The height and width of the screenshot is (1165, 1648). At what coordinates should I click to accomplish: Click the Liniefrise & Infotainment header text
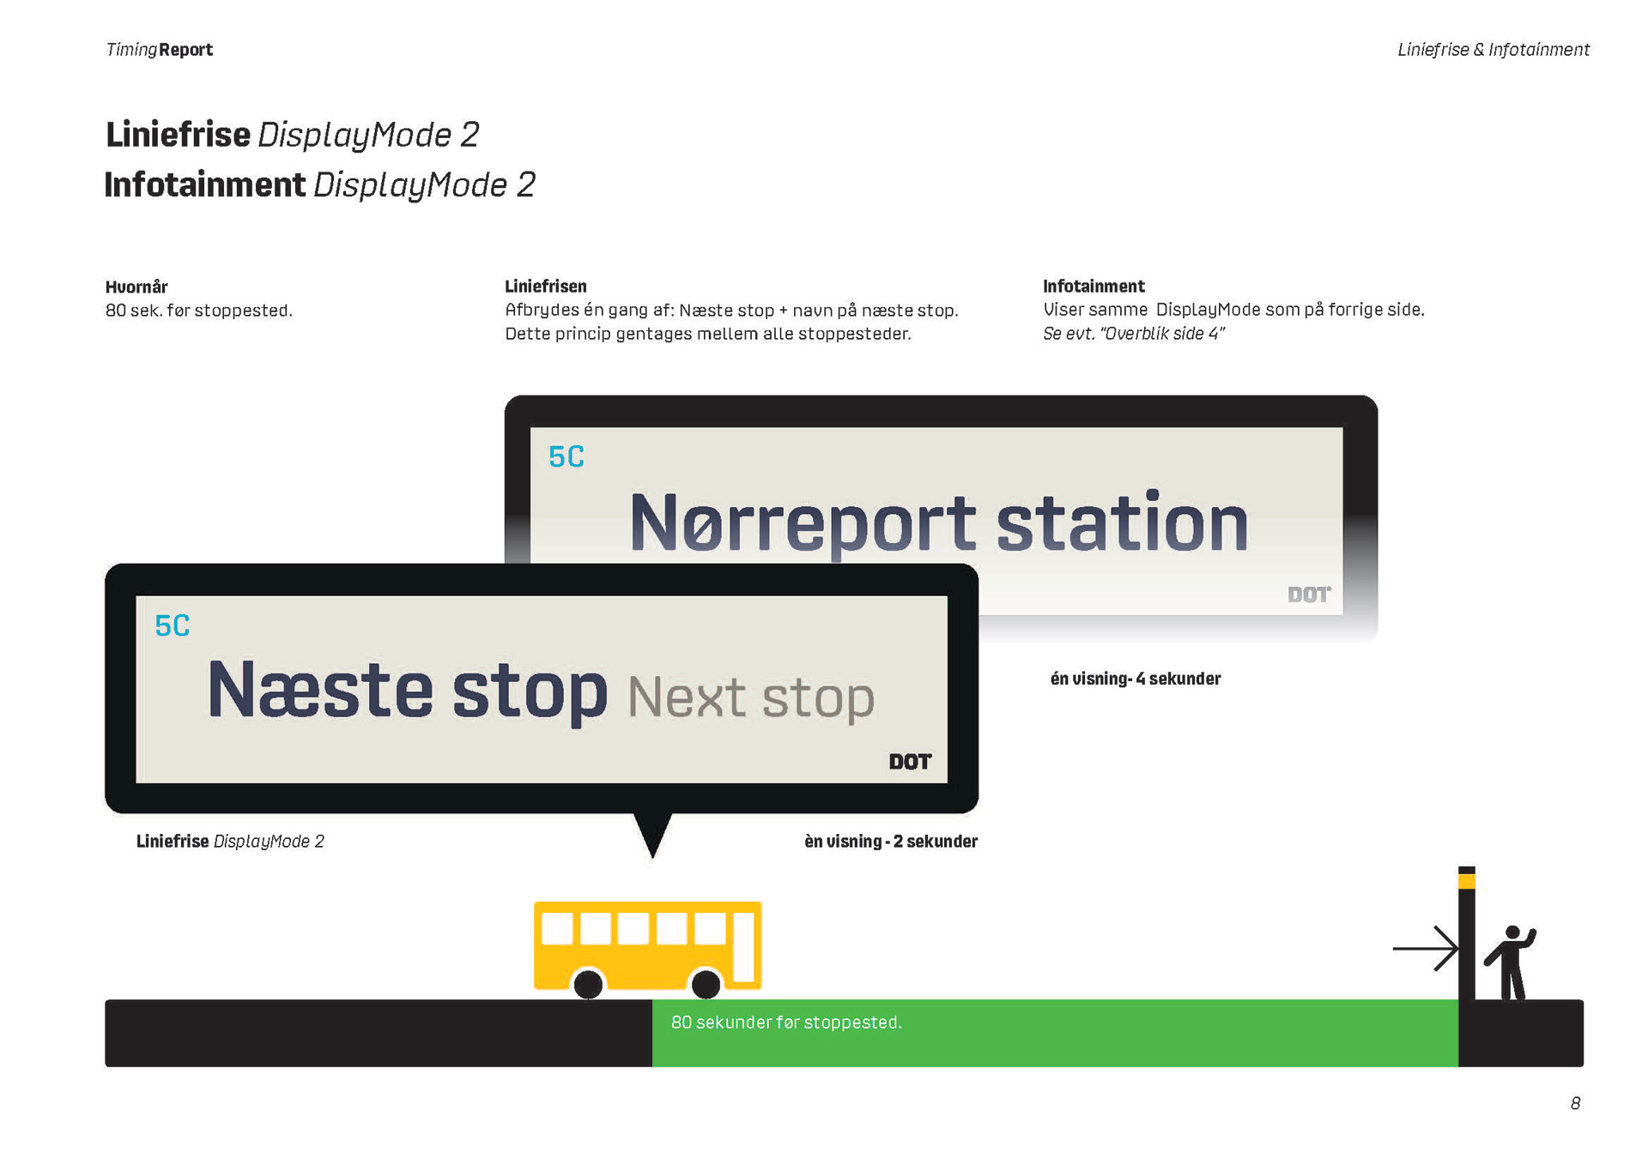1493,50
